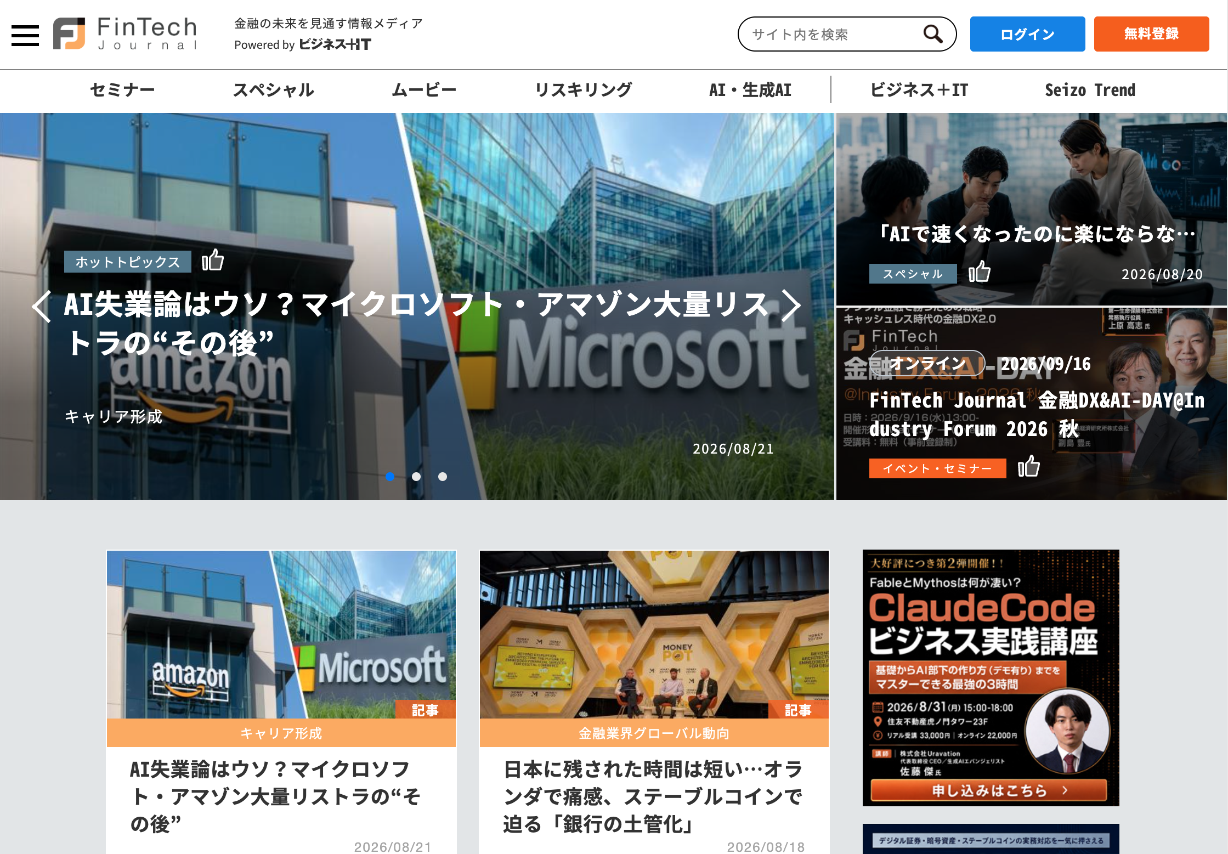Select the third carousel dot
The height and width of the screenshot is (854, 1228).
[443, 477]
